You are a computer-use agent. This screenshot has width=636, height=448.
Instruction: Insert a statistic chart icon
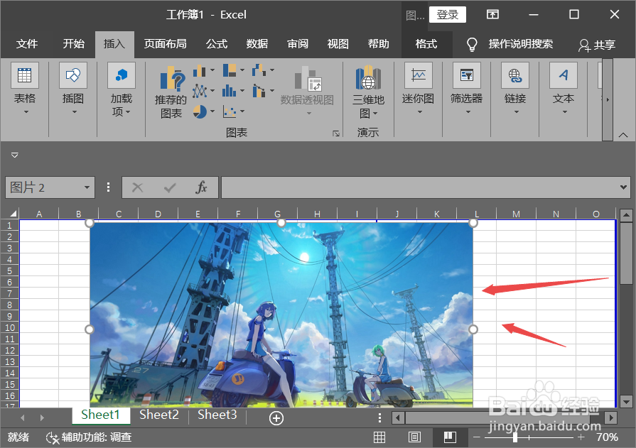pos(229,91)
